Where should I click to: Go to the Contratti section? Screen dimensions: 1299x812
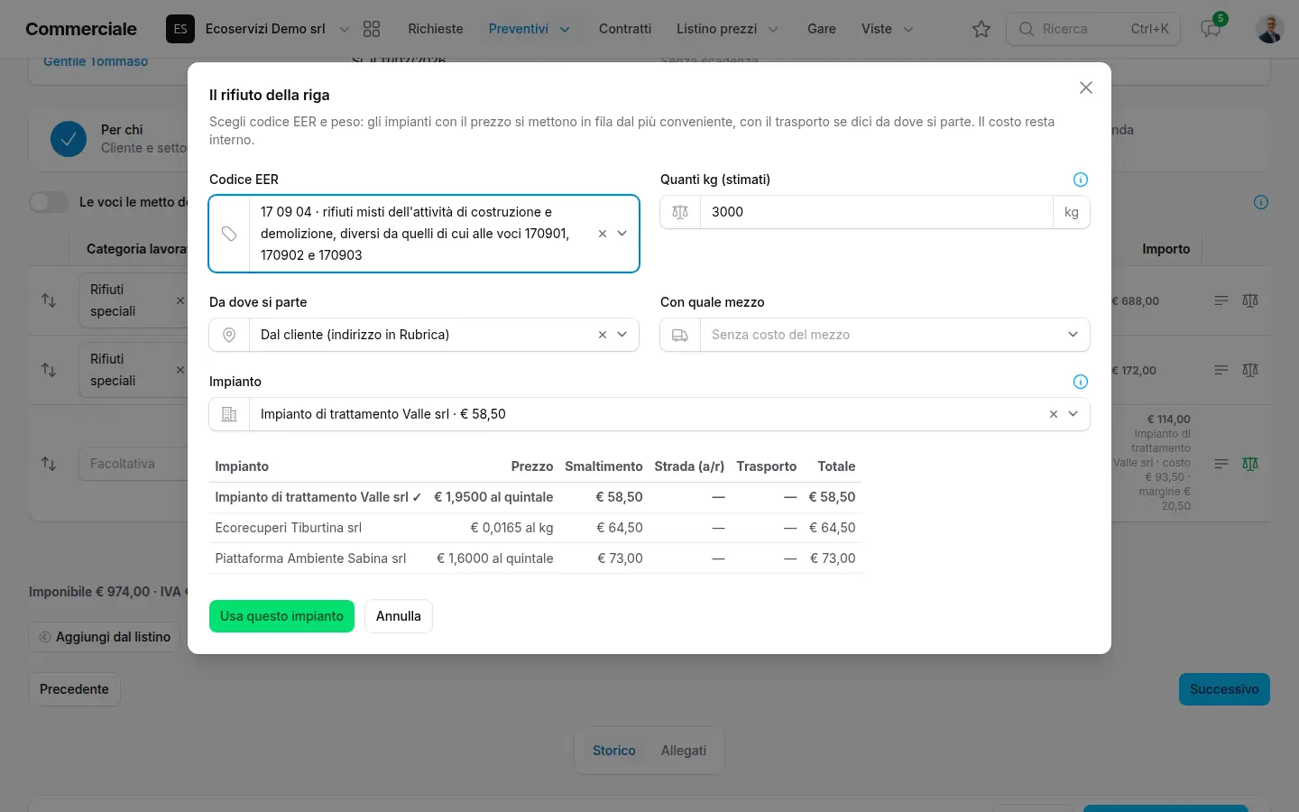(x=625, y=29)
